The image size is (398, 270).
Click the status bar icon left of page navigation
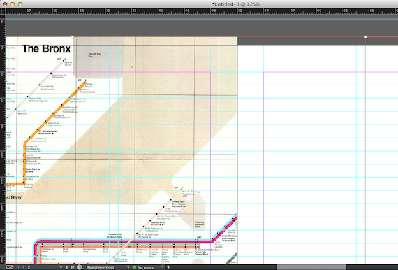click(x=10, y=267)
